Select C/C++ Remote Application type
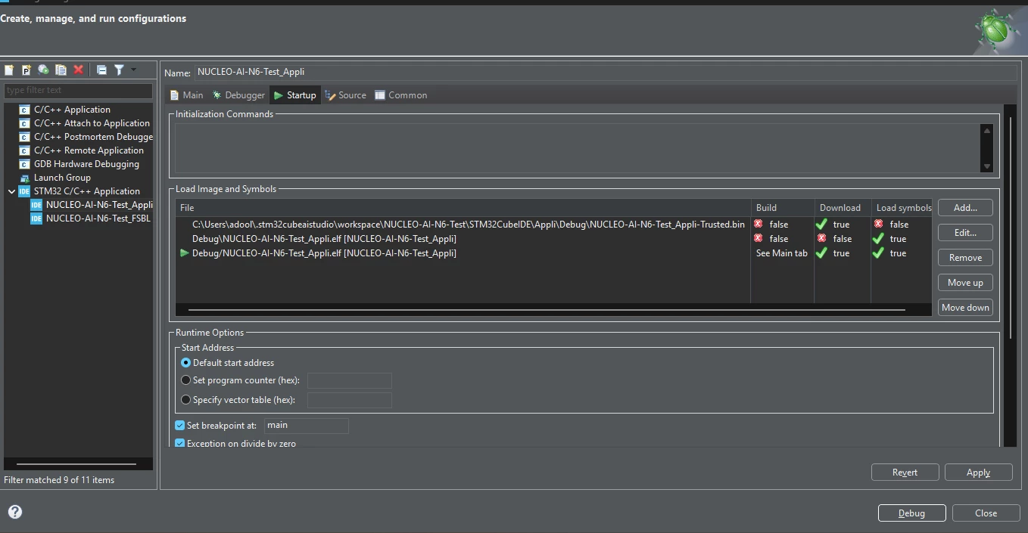The width and height of the screenshot is (1028, 533). tap(81, 150)
